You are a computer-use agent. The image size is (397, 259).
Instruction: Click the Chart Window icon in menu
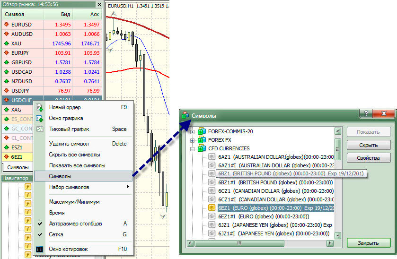40,118
